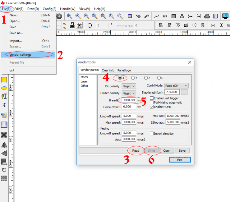Select the ellipse drawing tool
The height and width of the screenshot is (202, 230).
(4, 88)
